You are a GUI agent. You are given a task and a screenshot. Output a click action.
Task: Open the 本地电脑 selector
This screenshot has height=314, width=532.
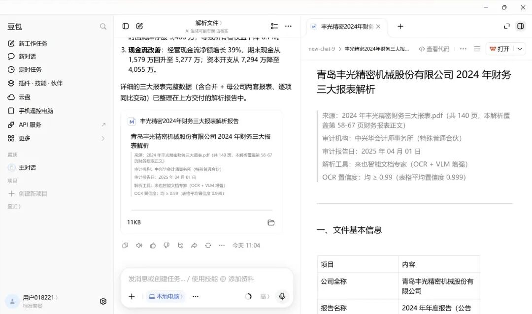166,296
